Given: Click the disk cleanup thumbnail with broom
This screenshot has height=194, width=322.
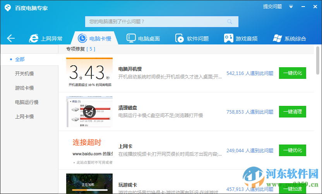Looking at the screenshot, I should click(x=89, y=112).
